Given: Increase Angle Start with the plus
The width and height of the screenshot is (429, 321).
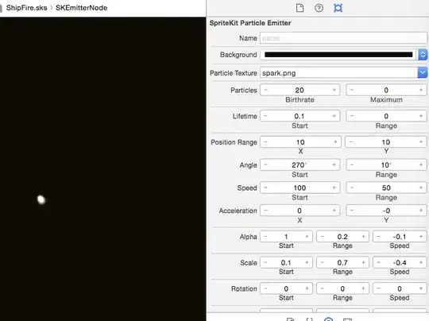Looking at the screenshot, I should pos(334,165).
